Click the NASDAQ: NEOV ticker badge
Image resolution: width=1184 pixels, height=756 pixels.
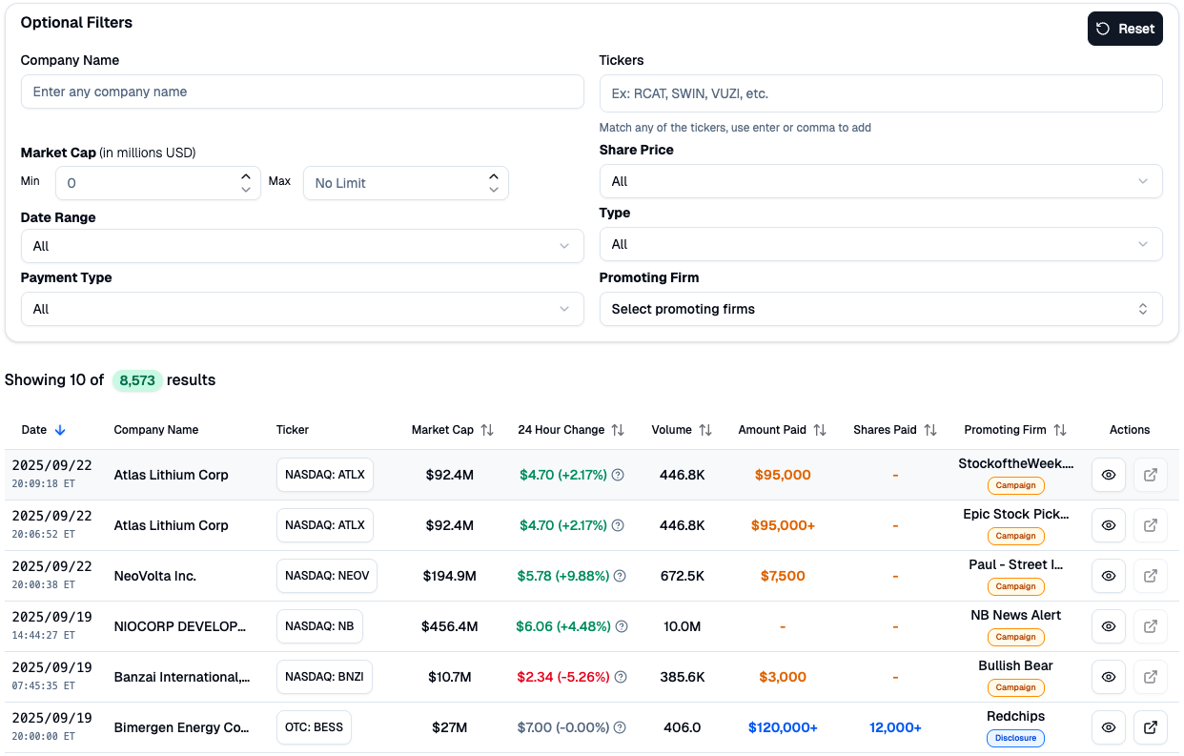click(327, 576)
